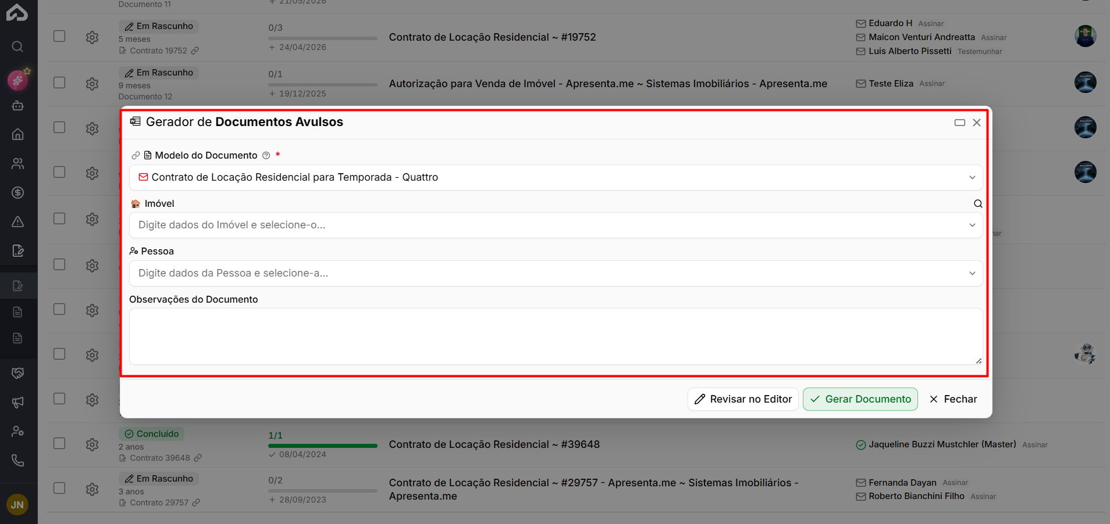Viewport: 1110px width, 524px height.
Task: Click the Revisar no Editor button
Action: (743, 399)
